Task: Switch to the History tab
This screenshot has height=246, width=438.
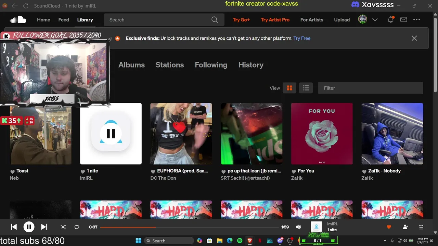Action: click(x=251, y=65)
